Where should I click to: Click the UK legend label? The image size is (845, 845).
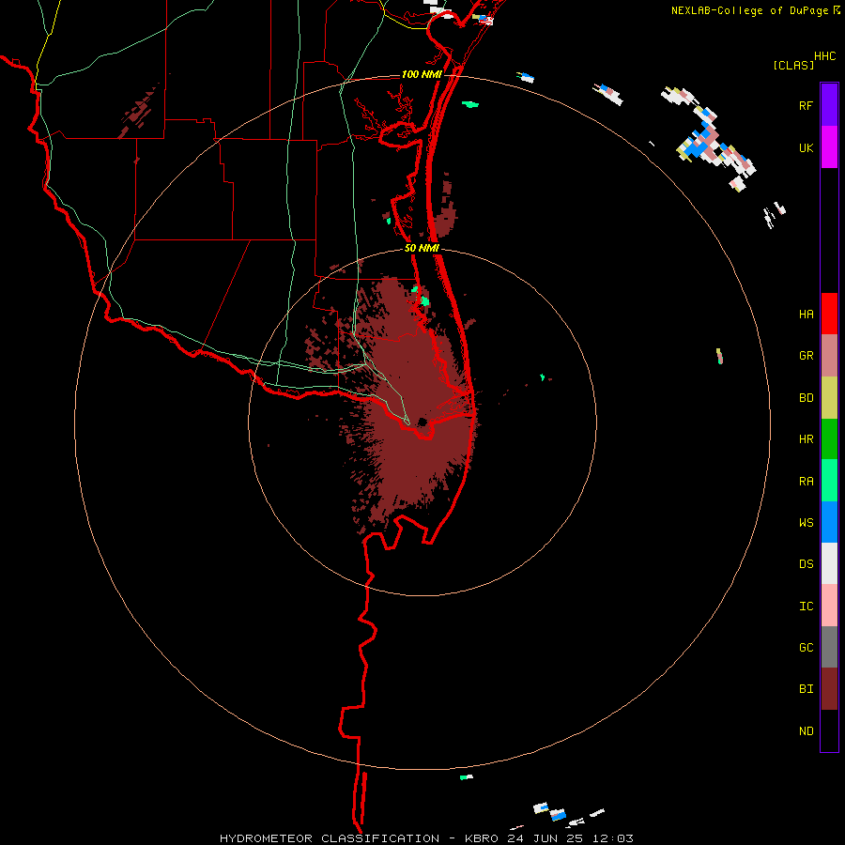coord(806,147)
